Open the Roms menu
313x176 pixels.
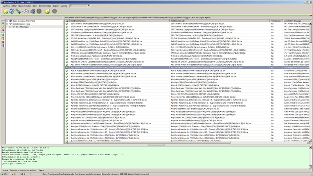[x=35, y=6]
